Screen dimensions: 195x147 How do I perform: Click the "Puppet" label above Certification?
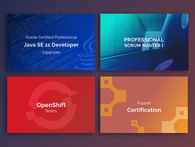[144, 103]
